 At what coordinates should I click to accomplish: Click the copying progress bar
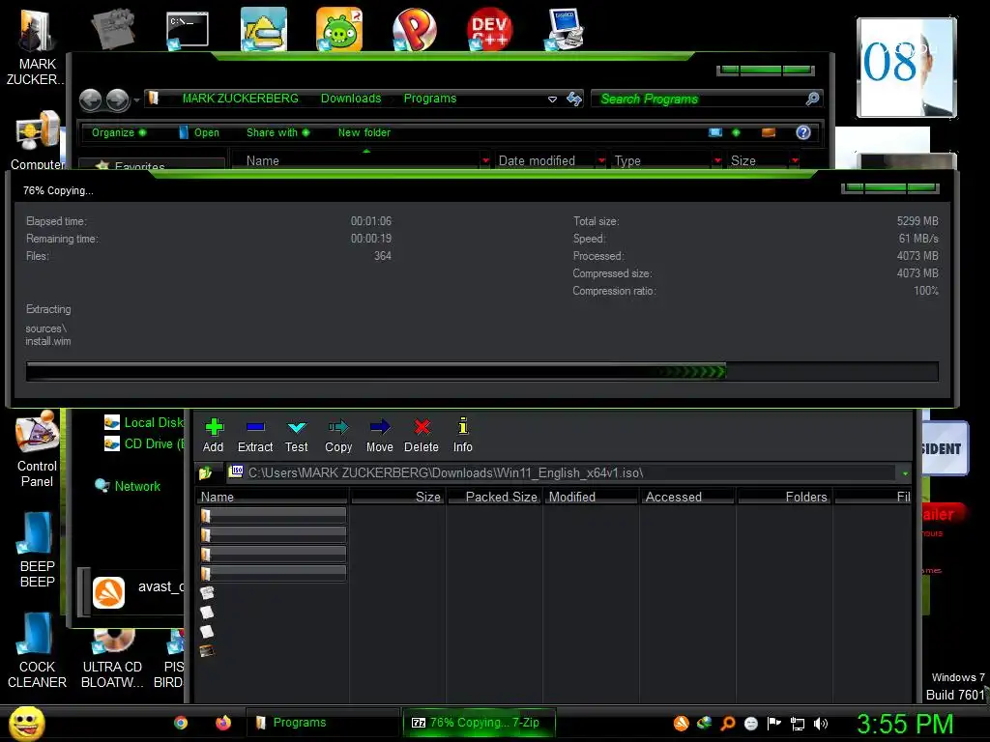click(482, 372)
